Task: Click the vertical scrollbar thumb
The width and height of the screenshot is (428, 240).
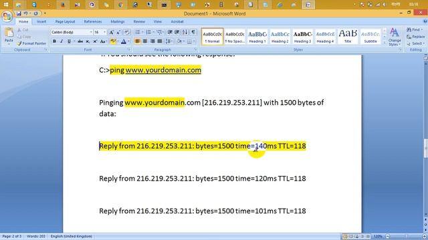Action: click(425, 148)
